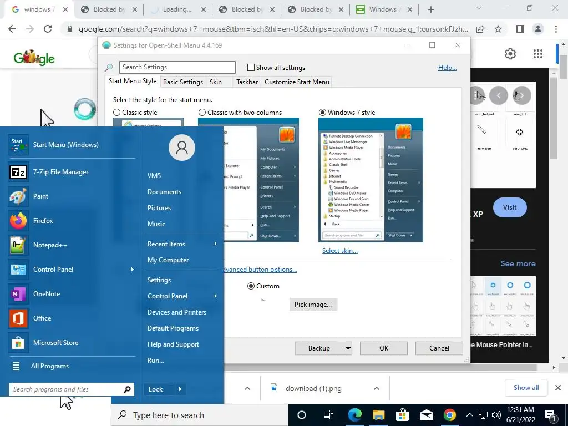Image resolution: width=568 pixels, height=426 pixels.
Task: Open Google apps grid icon
Action: 538,54
